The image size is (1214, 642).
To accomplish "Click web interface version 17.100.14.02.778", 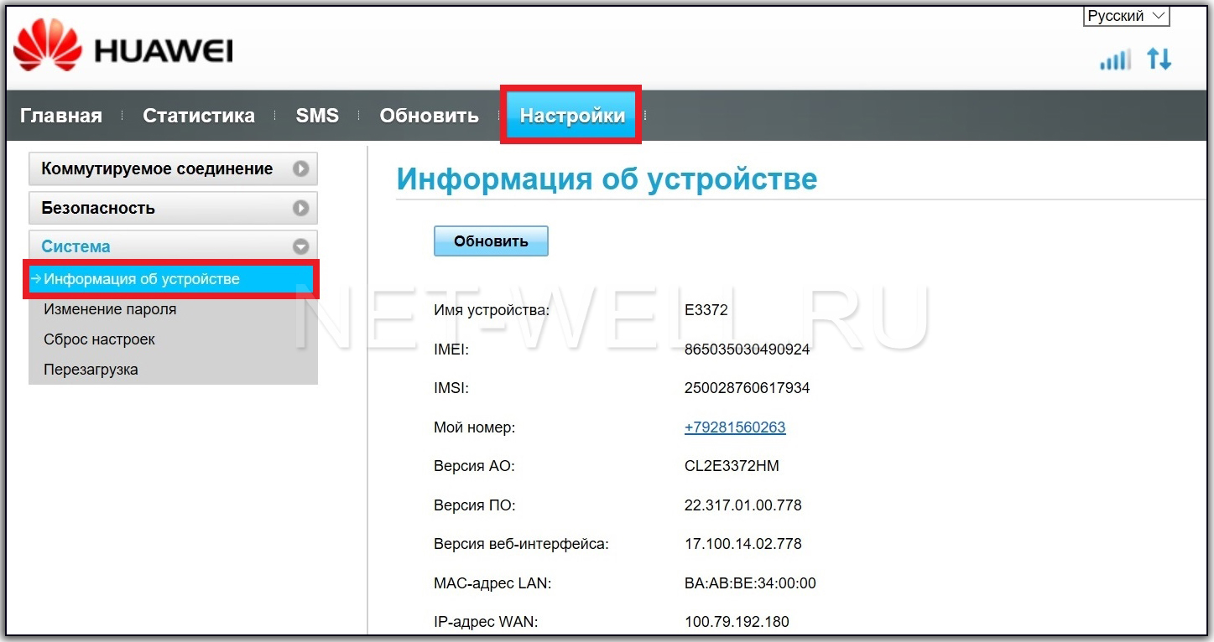I will point(743,544).
